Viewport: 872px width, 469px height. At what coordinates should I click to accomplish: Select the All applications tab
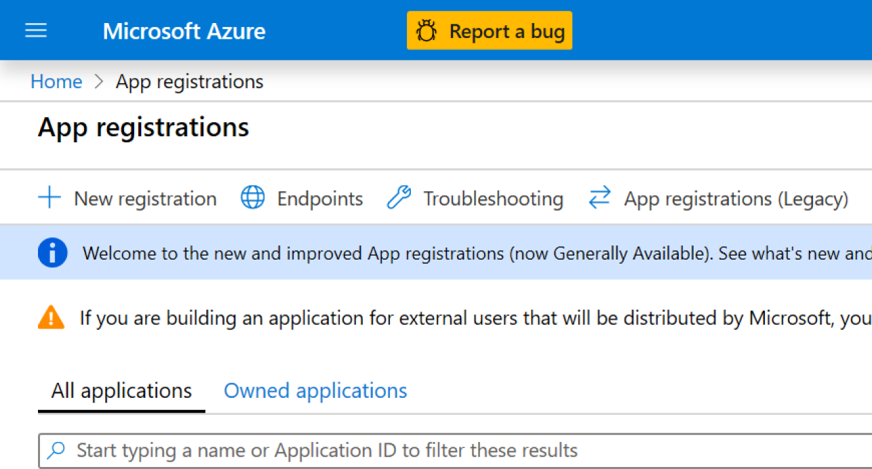(x=121, y=391)
